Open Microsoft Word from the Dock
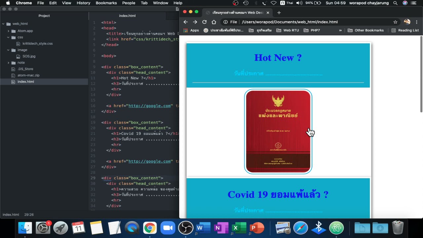 203,228
